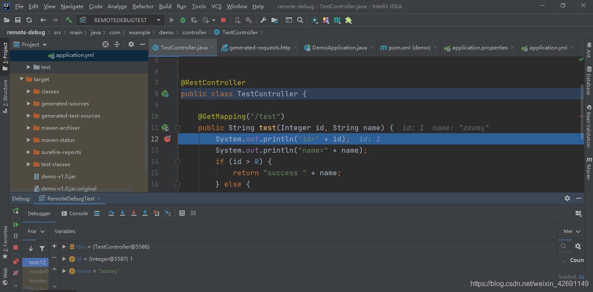Locate current file with the crosshair icon
The image size is (593, 292).
(x=106, y=44)
